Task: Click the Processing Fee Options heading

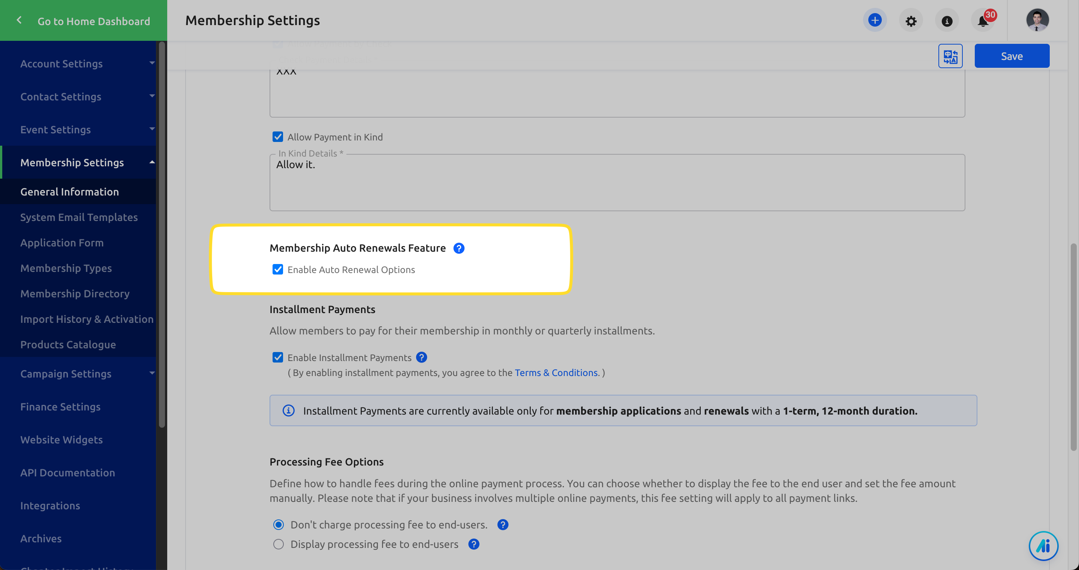Action: tap(326, 462)
